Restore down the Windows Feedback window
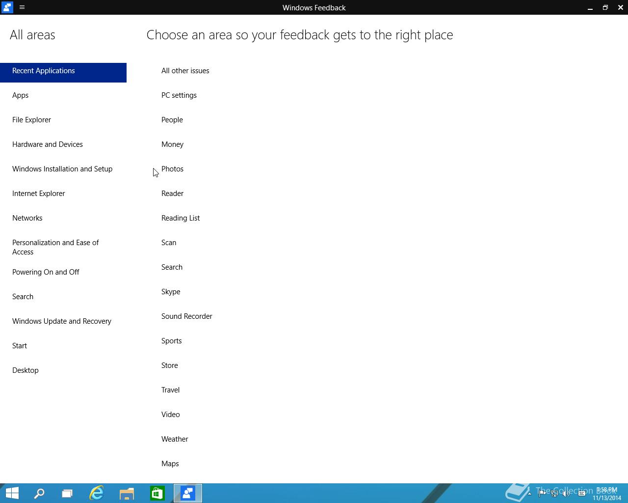 point(605,7)
